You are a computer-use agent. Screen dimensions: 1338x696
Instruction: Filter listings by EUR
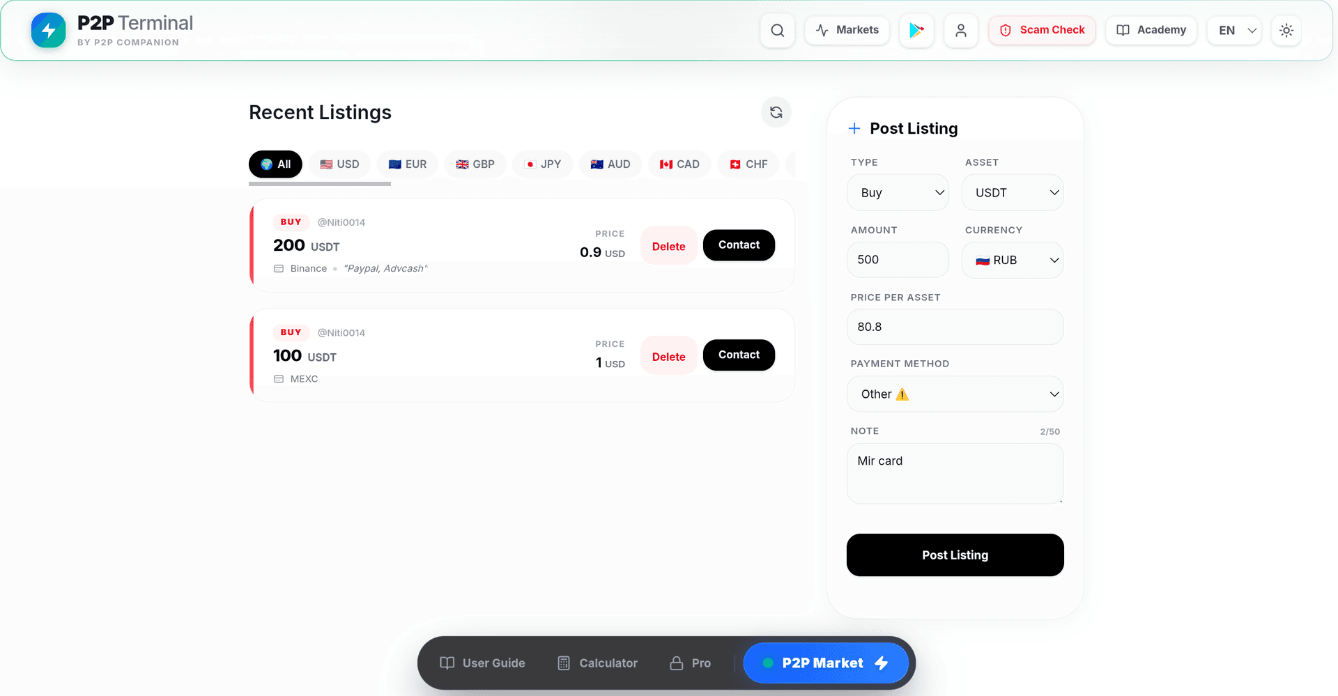click(408, 164)
